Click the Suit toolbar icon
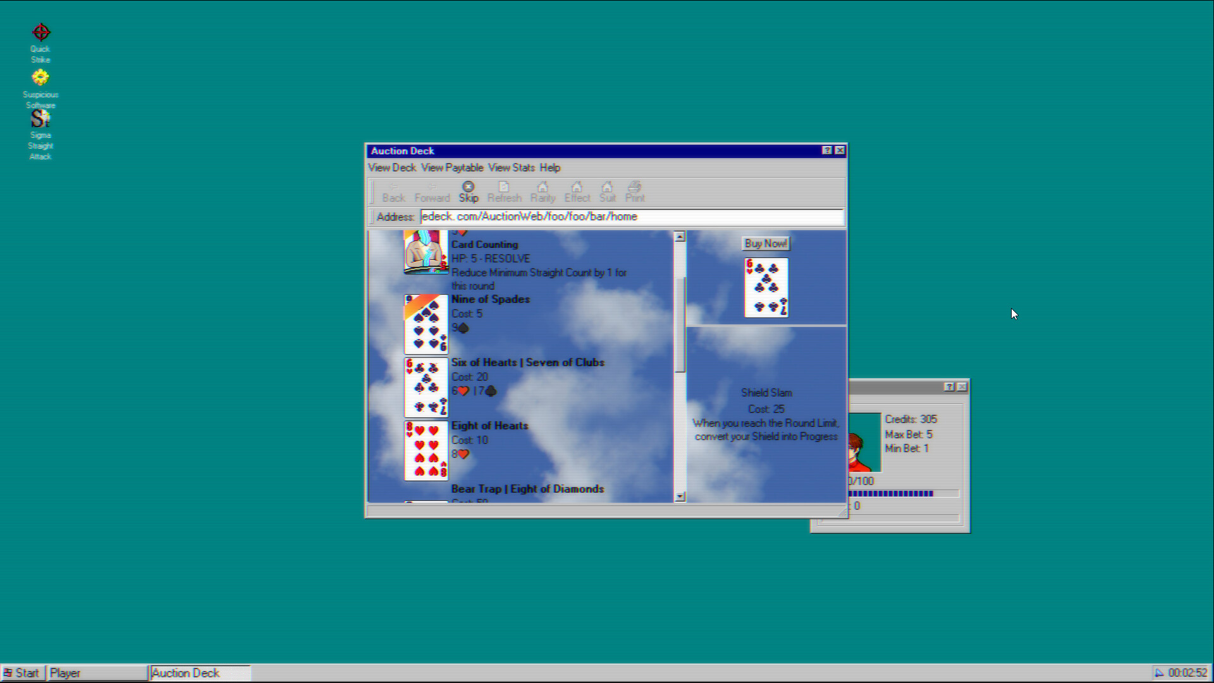The height and width of the screenshot is (683, 1214). click(x=607, y=191)
